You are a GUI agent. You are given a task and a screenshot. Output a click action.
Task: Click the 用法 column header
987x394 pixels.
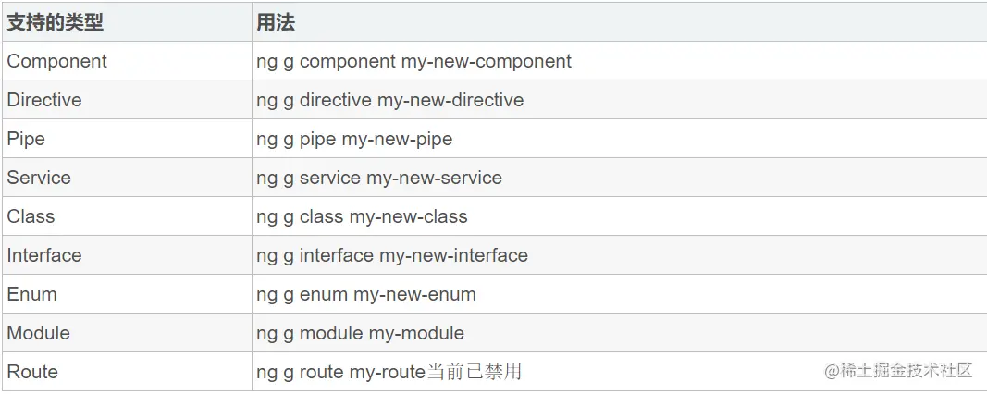pyautogui.click(x=276, y=22)
